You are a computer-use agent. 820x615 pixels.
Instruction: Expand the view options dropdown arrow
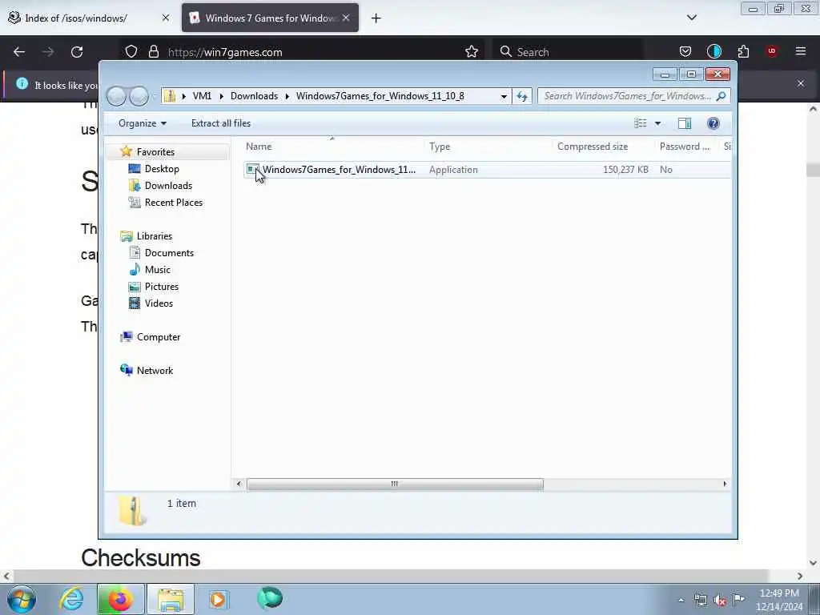658,123
